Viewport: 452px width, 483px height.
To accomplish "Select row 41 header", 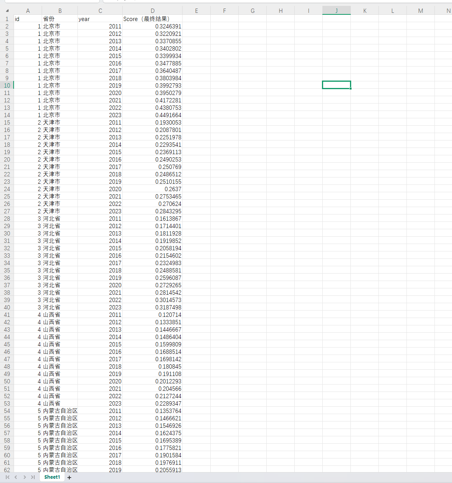I will coord(7,315).
